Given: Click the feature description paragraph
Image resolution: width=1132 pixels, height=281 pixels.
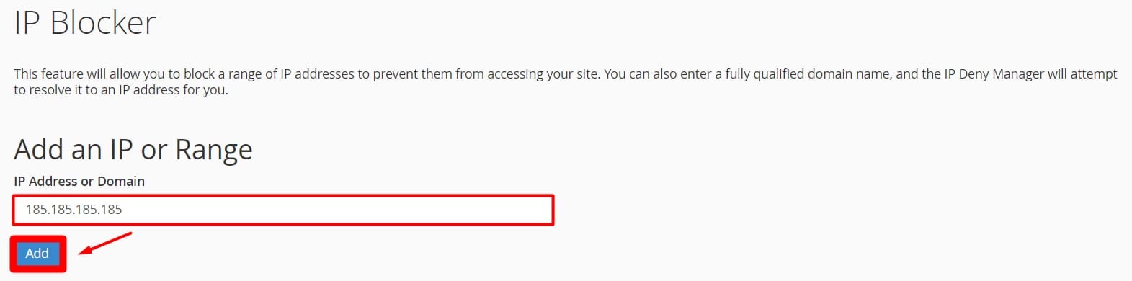Looking at the screenshot, I should click(x=566, y=81).
